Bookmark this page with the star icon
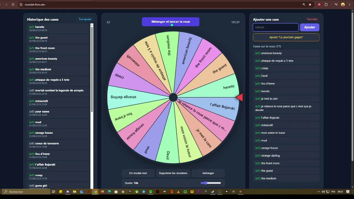Image resolution: width=354 pixels, height=199 pixels. click(310, 5)
